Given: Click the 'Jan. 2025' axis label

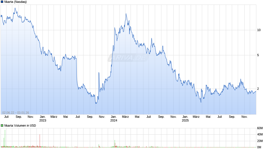Looking at the screenshot, I should click(x=185, y=119).
